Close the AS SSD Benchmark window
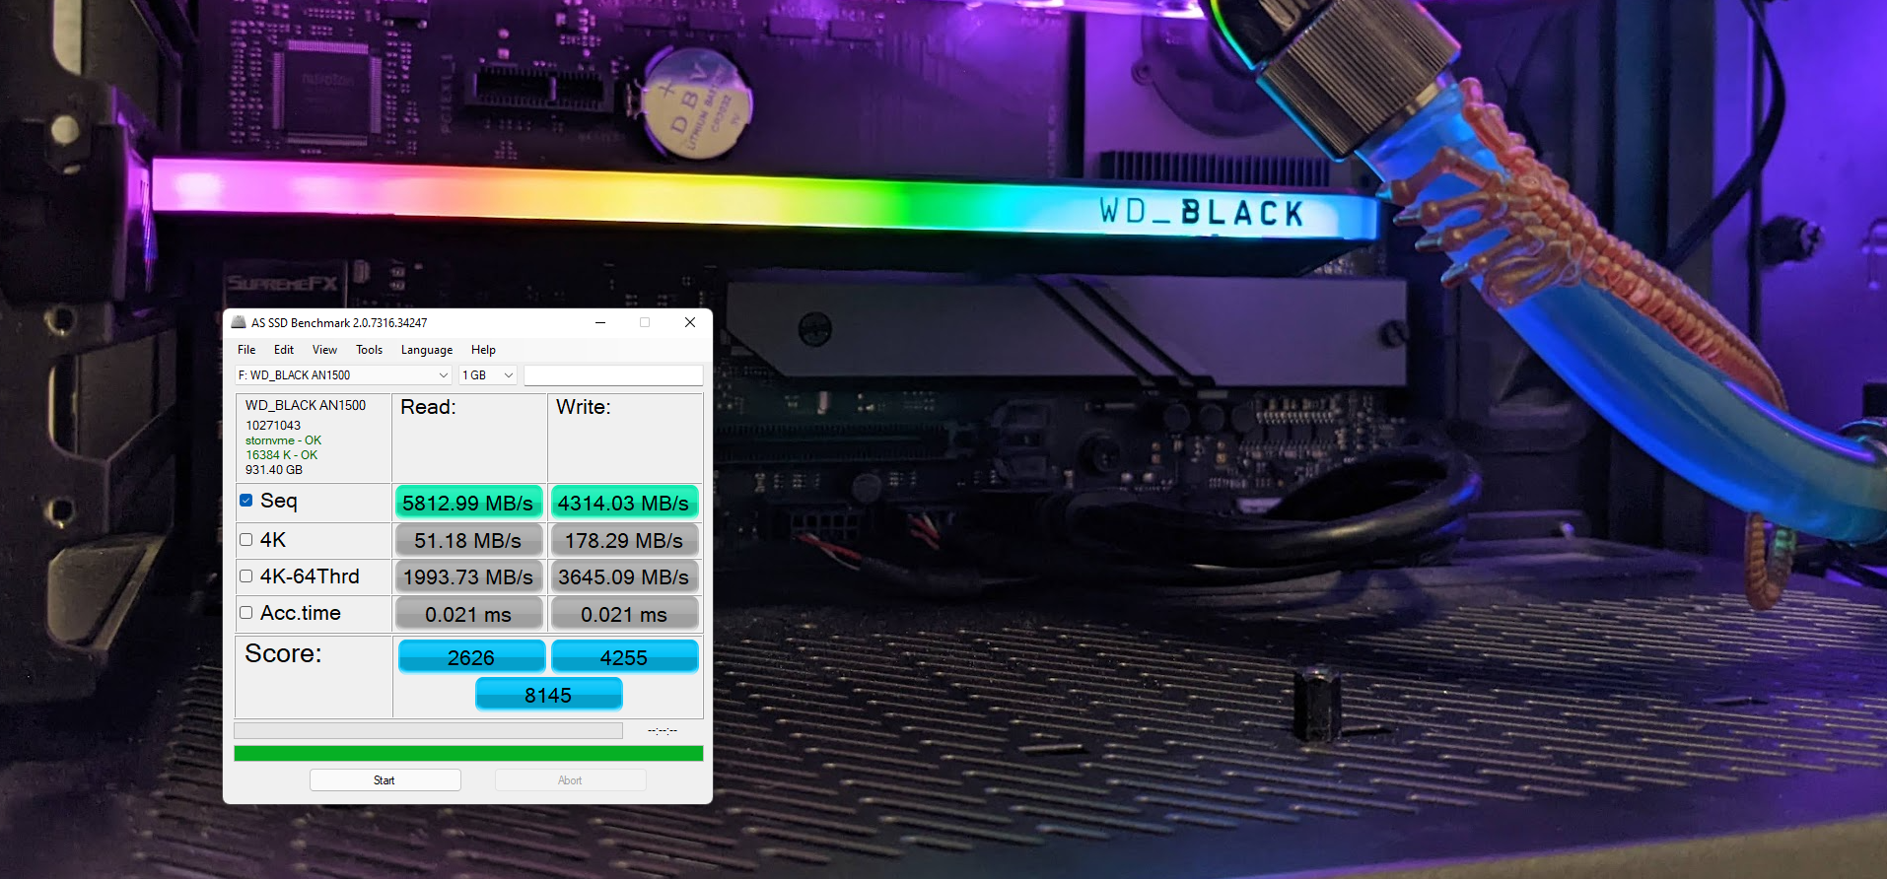The height and width of the screenshot is (879, 1887). pyautogui.click(x=690, y=322)
